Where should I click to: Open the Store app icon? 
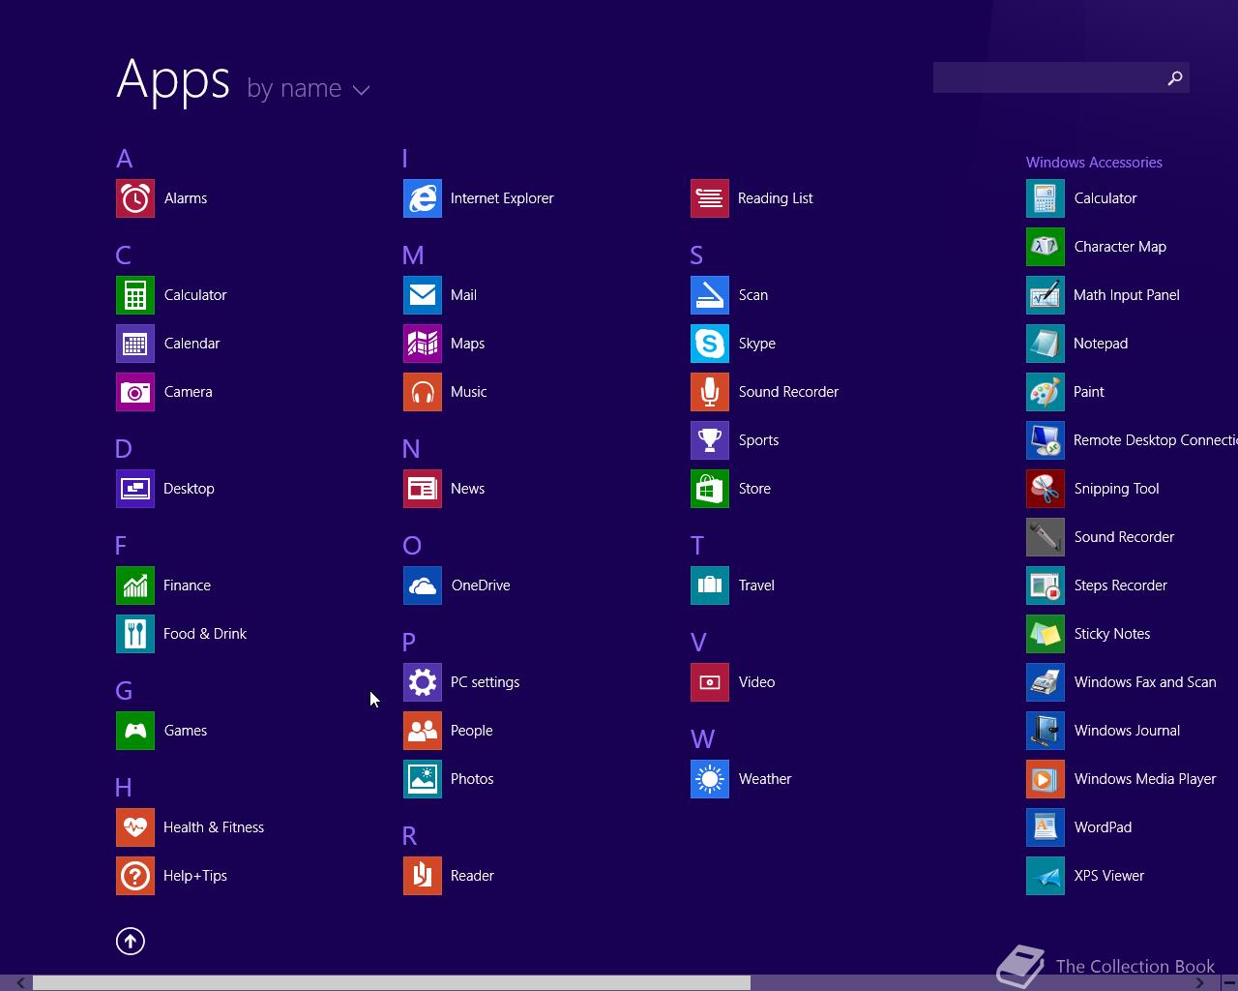pos(710,489)
